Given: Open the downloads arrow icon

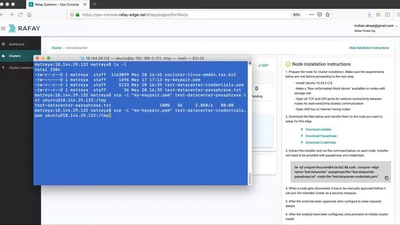Looking at the screenshot, I should click(x=369, y=15).
